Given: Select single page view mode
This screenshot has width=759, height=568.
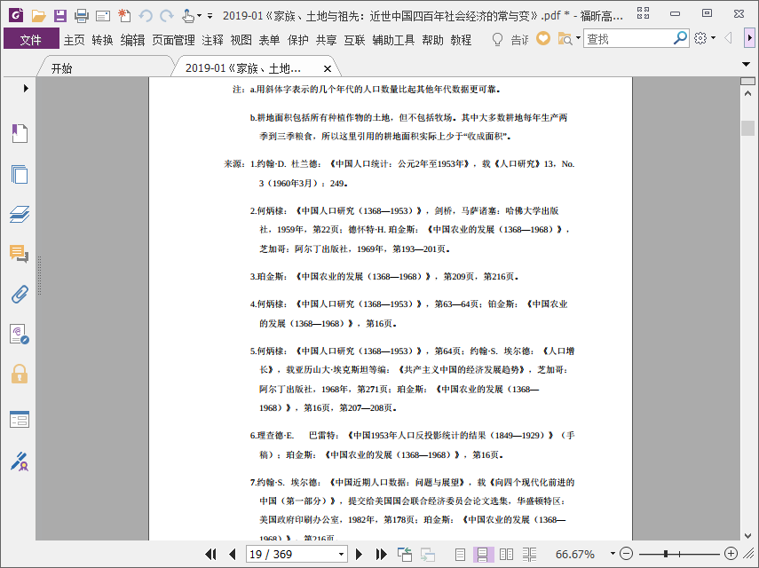Looking at the screenshot, I should coord(460,554).
